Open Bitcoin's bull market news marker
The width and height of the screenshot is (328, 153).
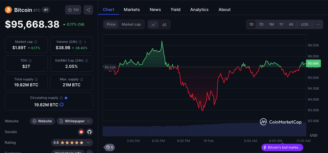coord(282,147)
